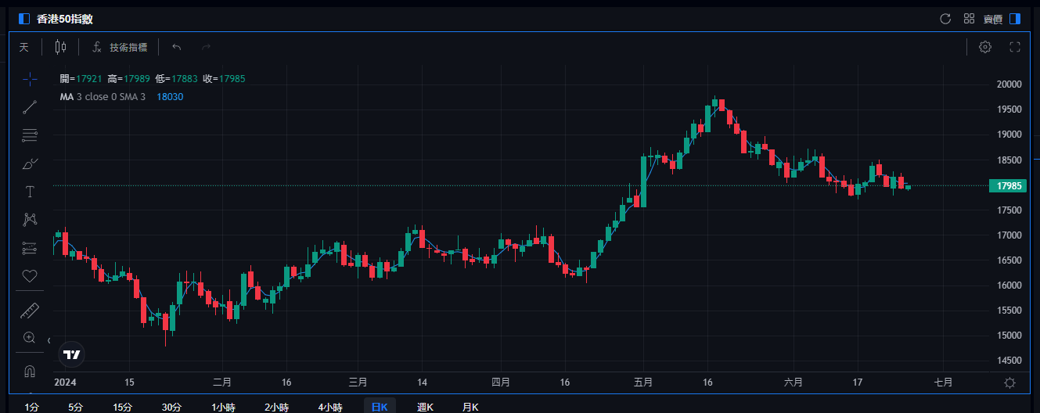Collapse the left drawing toolbar arrow
Image resolution: width=1040 pixels, height=413 pixels.
(49, 341)
